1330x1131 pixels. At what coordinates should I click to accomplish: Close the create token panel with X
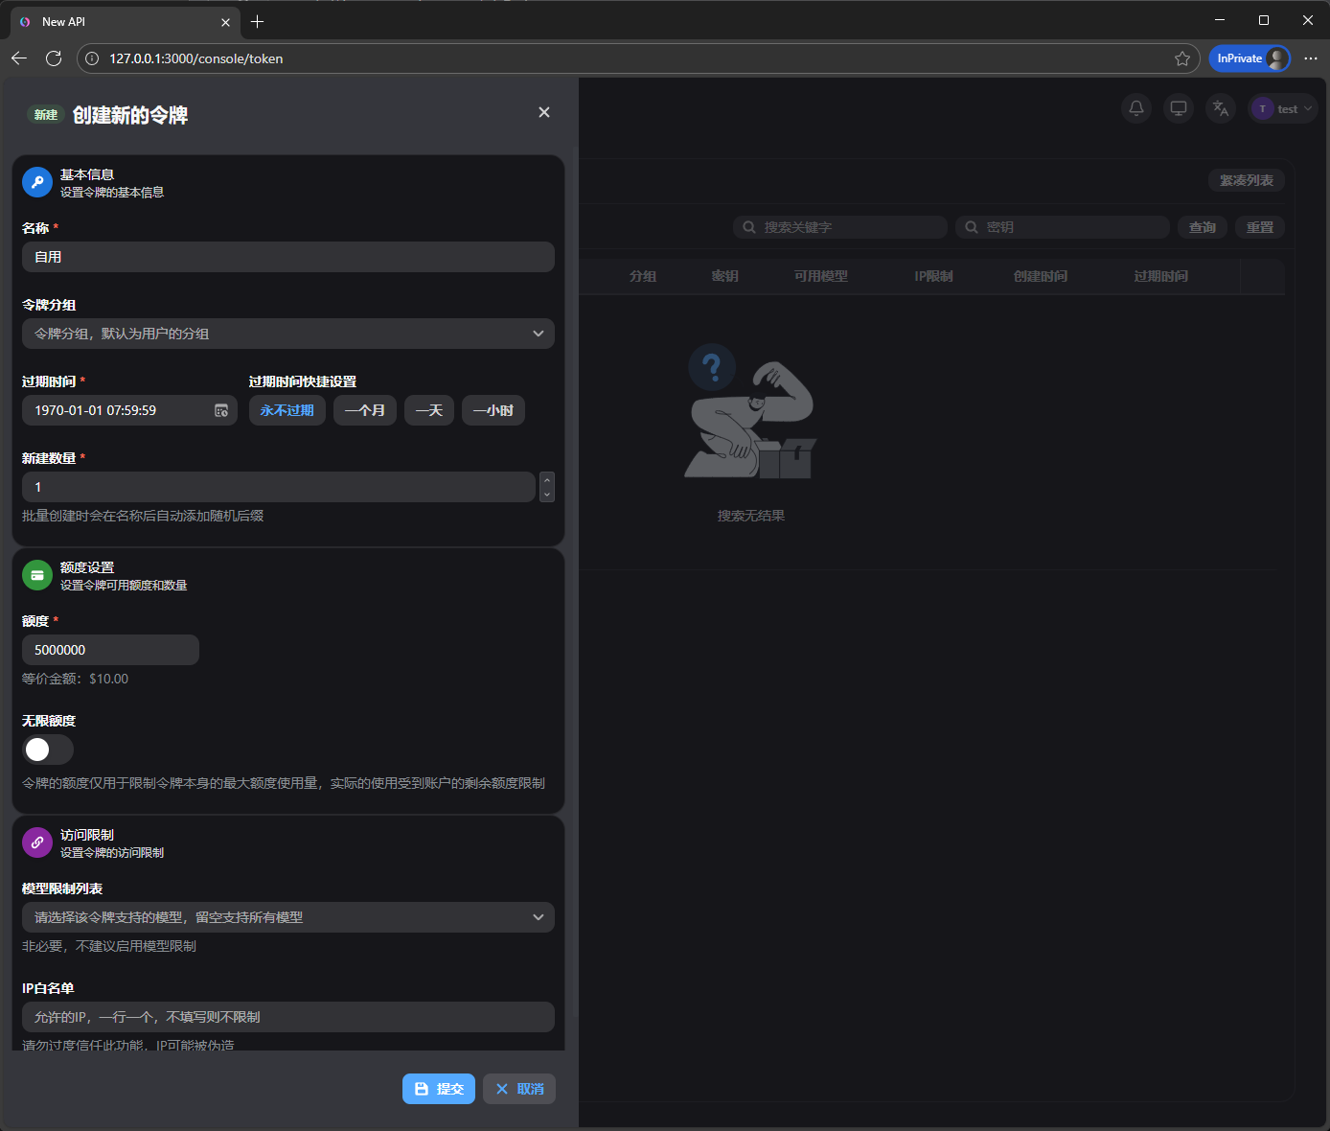click(x=544, y=112)
